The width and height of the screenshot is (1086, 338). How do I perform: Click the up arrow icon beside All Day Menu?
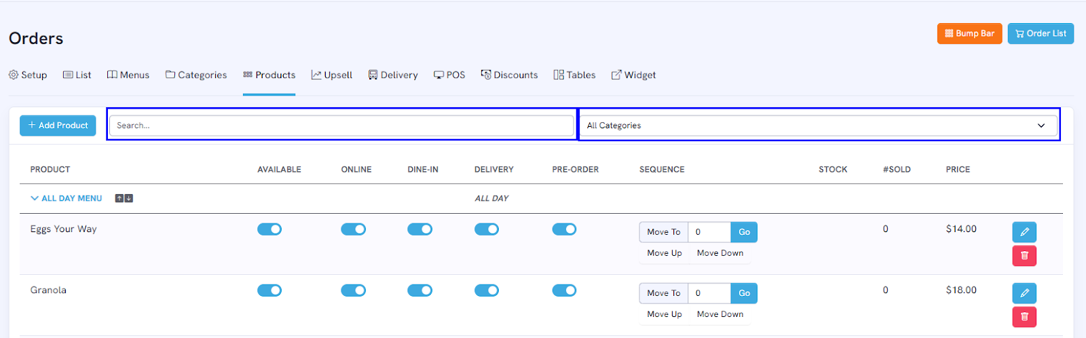coord(119,198)
